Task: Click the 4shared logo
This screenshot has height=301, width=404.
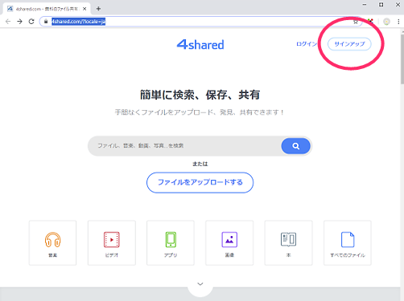Action: [x=200, y=44]
